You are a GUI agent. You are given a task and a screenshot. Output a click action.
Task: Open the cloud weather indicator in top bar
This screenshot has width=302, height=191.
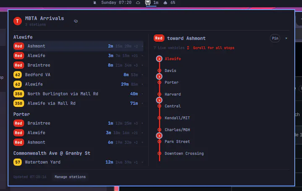tap(138, 3)
